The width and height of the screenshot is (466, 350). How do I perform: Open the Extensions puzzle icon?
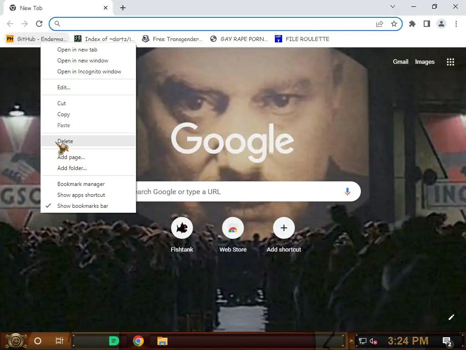pos(412,24)
